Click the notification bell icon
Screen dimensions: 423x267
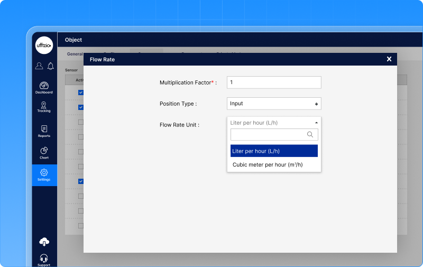point(51,66)
